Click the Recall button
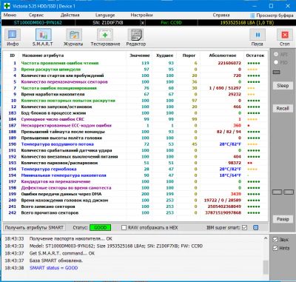The height and width of the screenshot is (282, 296). pos(283,108)
